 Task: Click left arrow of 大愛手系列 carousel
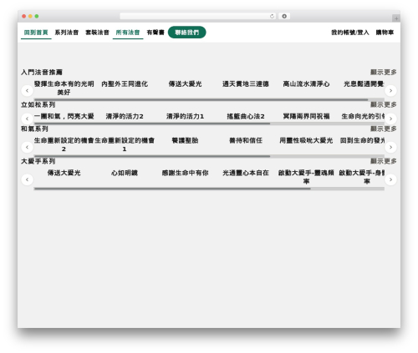click(x=28, y=179)
